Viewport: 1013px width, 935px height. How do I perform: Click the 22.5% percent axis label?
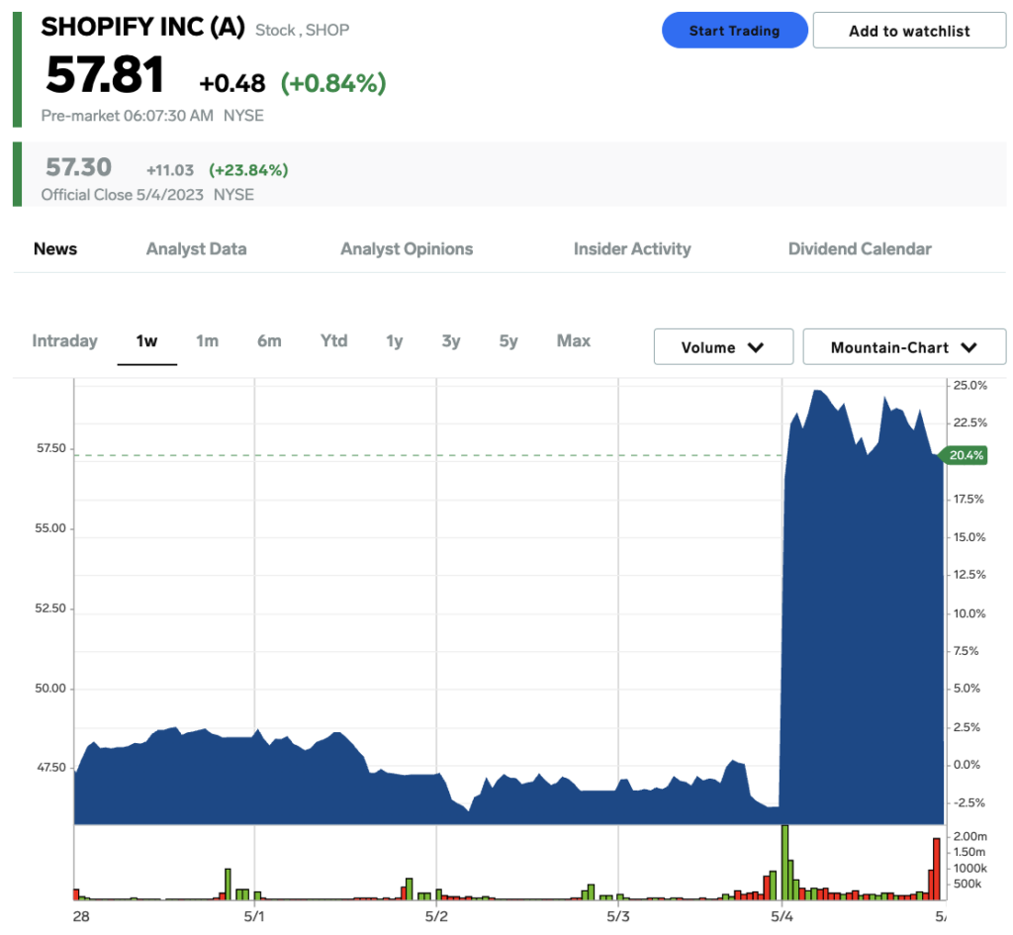pyautogui.click(x=970, y=422)
